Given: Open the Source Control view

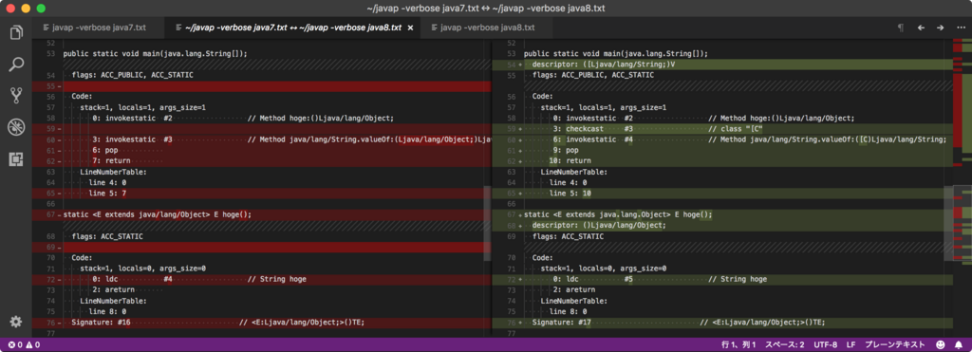Looking at the screenshot, I should 16,96.
